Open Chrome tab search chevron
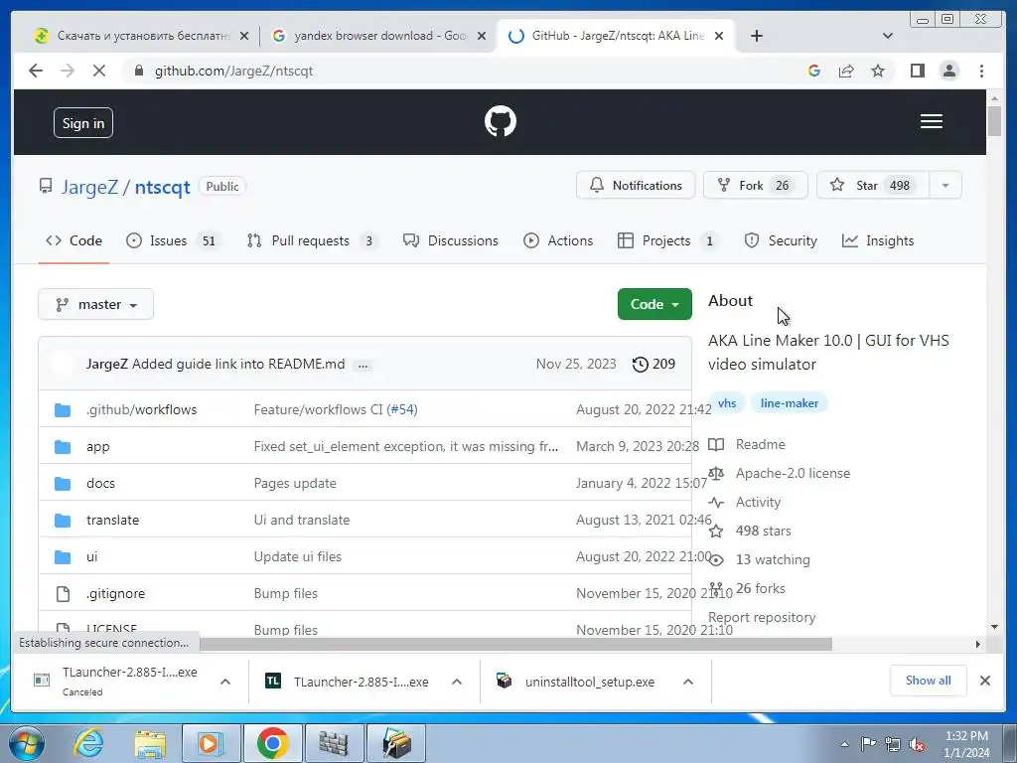The width and height of the screenshot is (1017, 763). click(887, 36)
